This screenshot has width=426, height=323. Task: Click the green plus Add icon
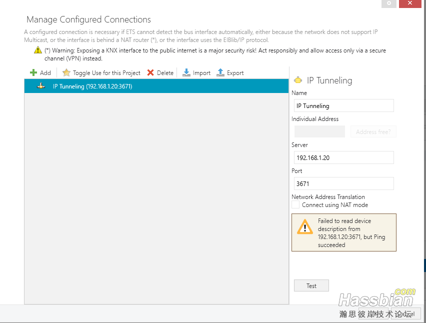coord(33,73)
